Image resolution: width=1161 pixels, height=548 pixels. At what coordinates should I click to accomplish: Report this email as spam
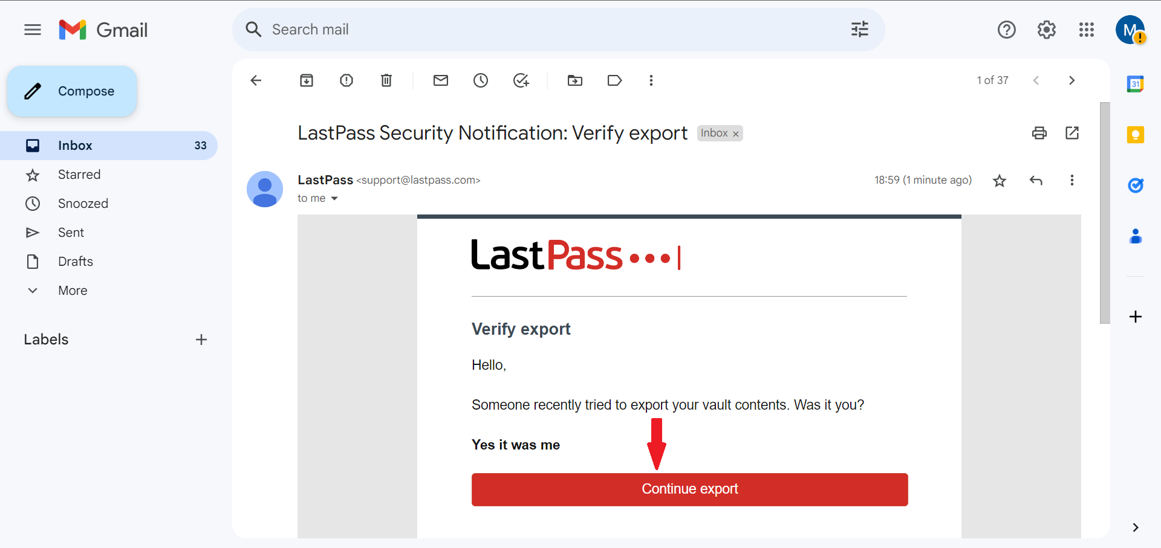346,80
